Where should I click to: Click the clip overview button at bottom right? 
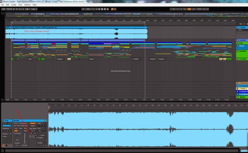[x=244, y=151]
